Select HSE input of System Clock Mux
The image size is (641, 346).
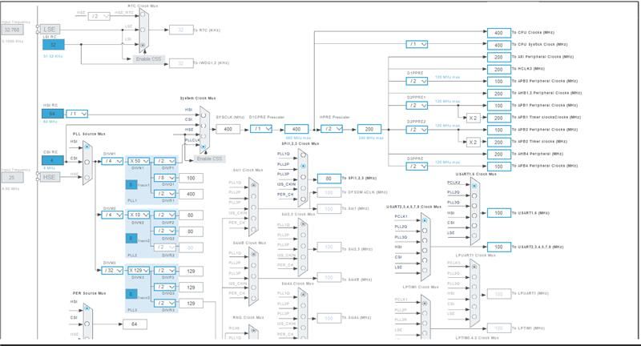(x=204, y=136)
